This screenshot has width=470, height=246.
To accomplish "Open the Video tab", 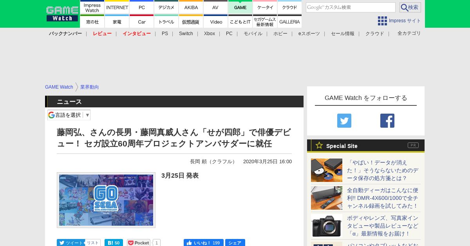I will pyautogui.click(x=215, y=21).
